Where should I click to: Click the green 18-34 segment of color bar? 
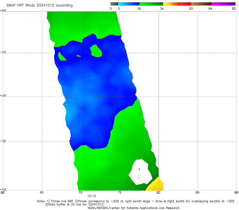pos(151,4)
